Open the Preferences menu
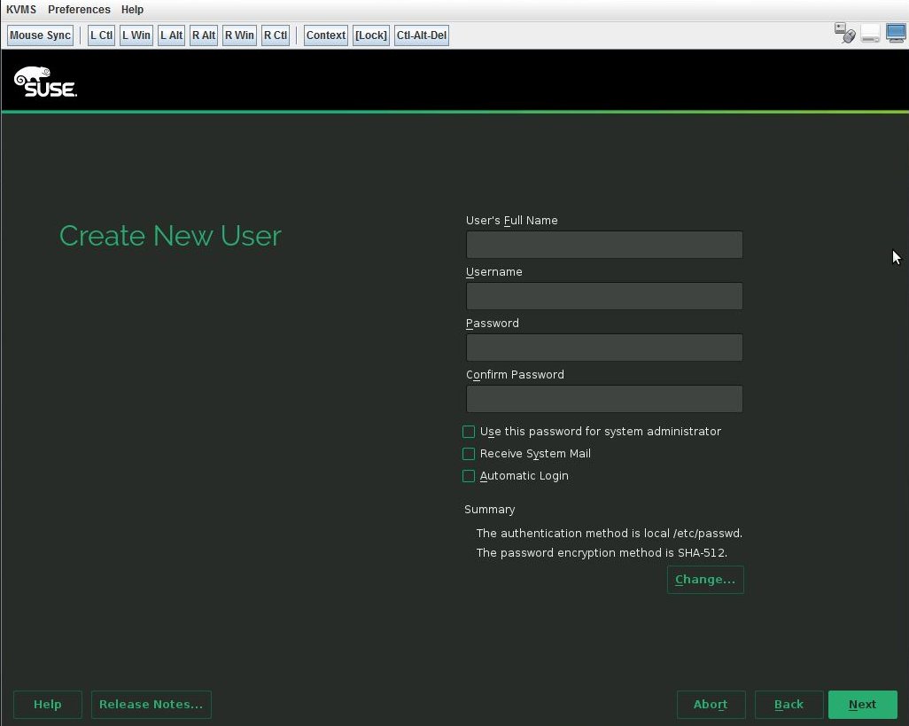The image size is (909, 726). coord(79,9)
